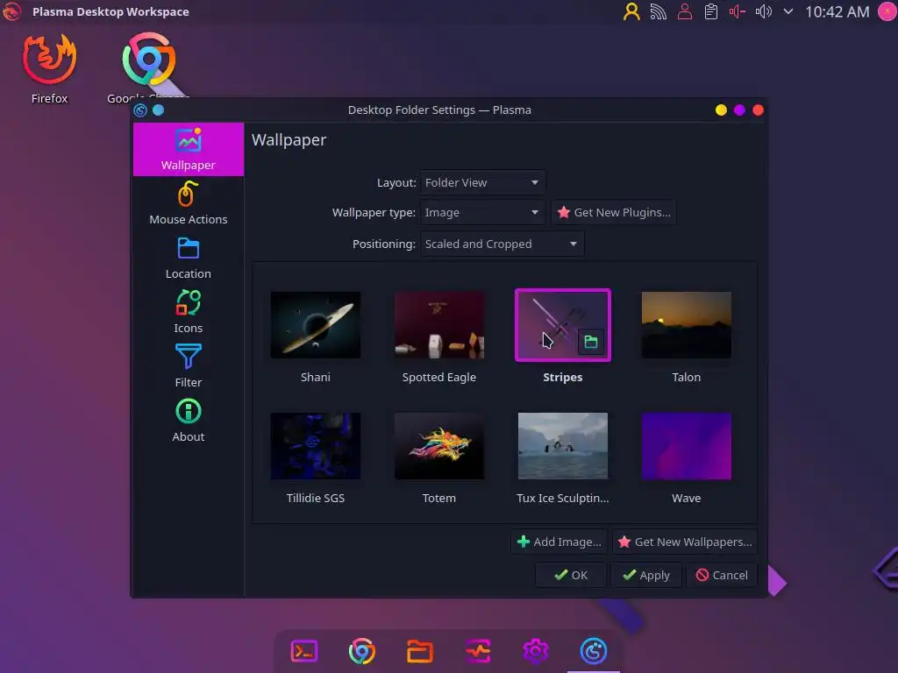898x673 pixels.
Task: Click the yellow titlebar button of settings dialog
Action: pyautogui.click(x=721, y=110)
